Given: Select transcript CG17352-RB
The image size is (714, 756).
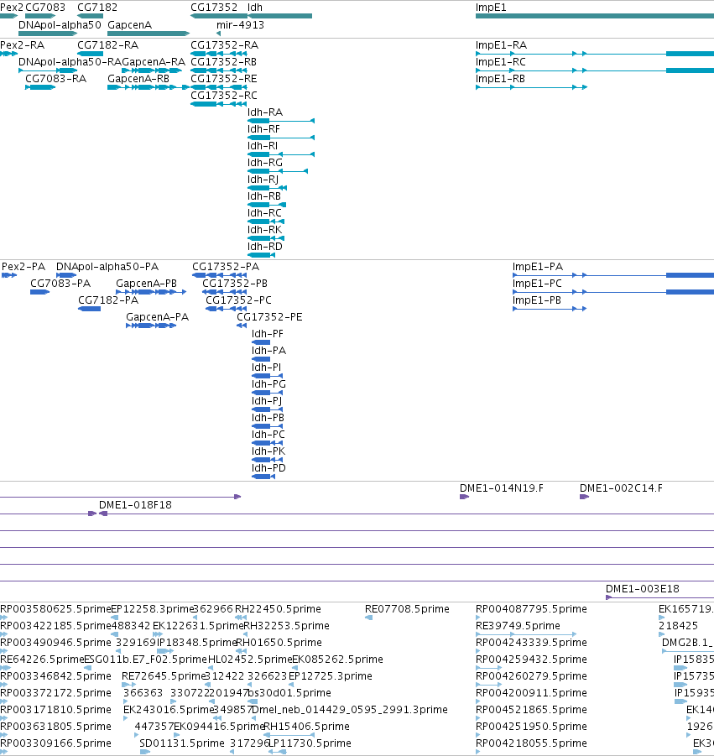Looking at the screenshot, I should [224, 62].
